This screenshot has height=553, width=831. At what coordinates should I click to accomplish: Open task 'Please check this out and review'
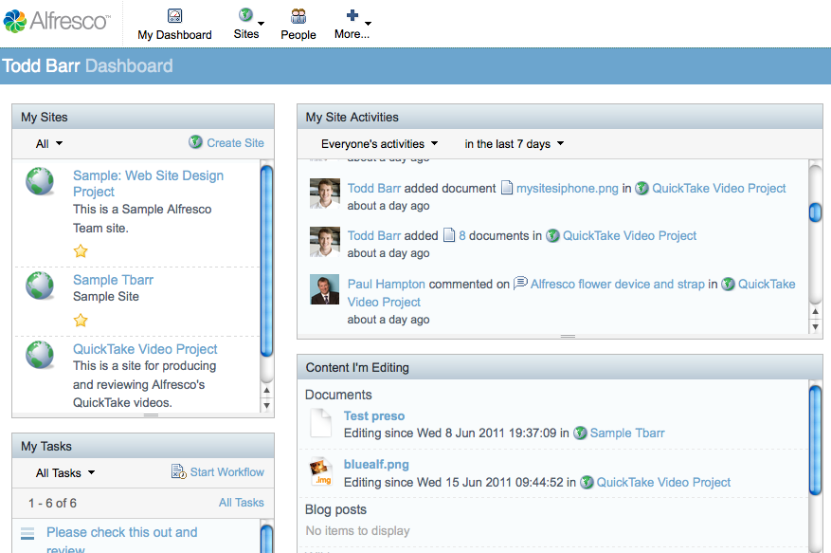122,539
